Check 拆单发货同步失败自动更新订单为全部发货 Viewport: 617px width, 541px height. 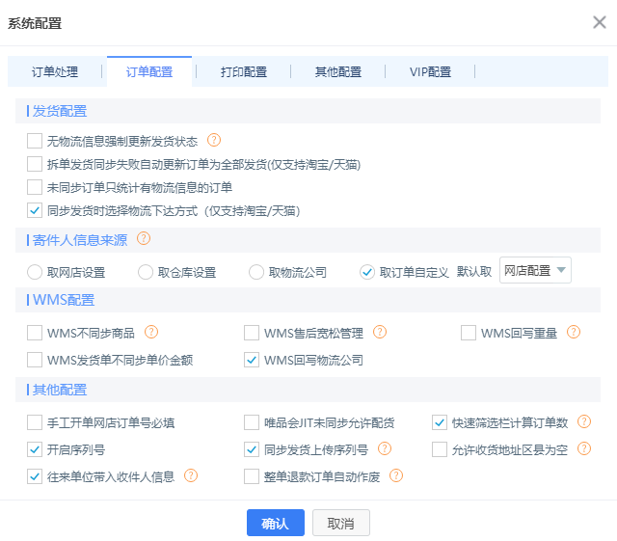coord(35,164)
